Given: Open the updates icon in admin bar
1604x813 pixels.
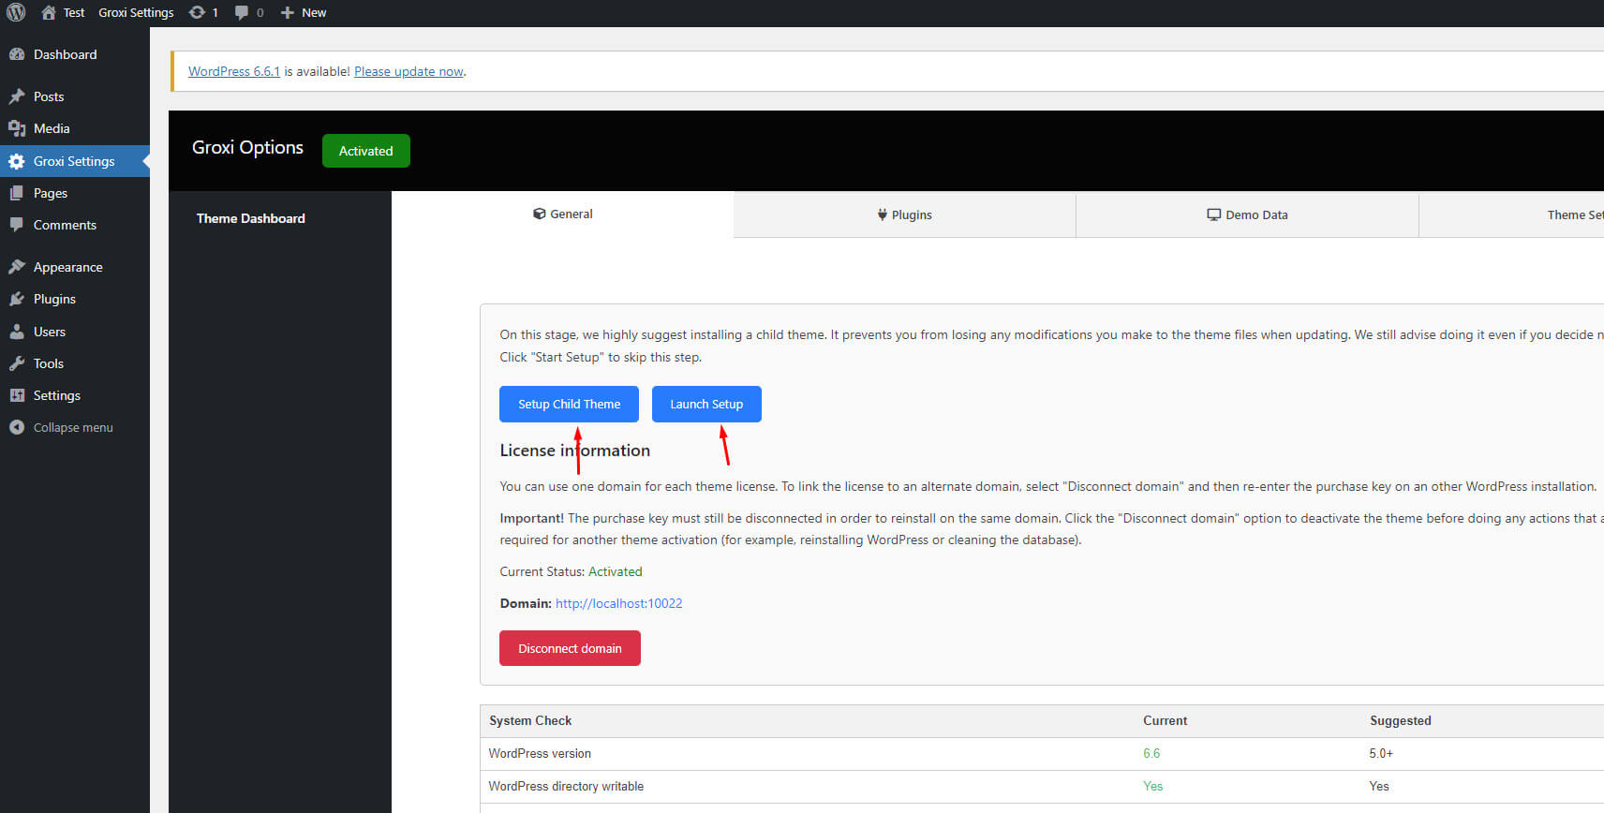Looking at the screenshot, I should pyautogui.click(x=197, y=12).
